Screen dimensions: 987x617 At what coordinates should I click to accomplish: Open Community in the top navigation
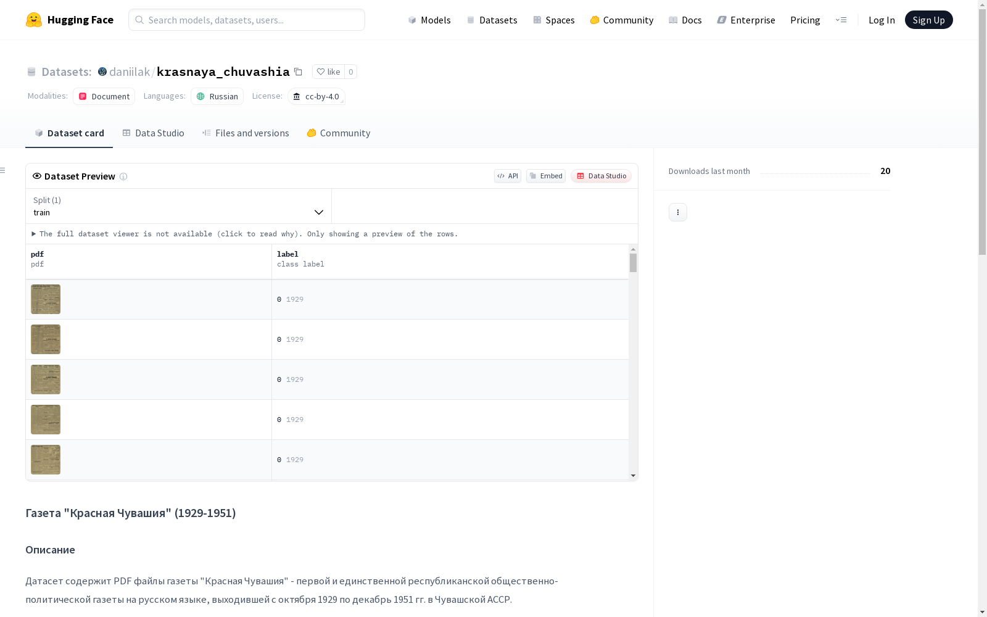pos(622,20)
